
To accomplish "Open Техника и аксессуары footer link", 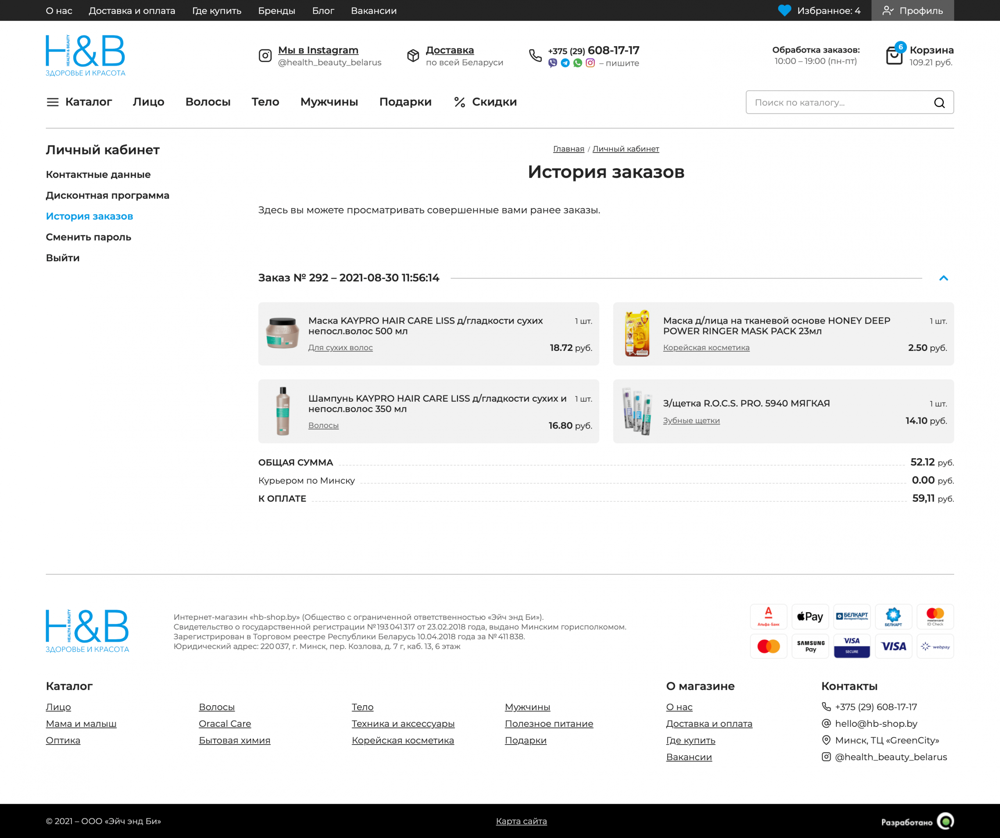I will coord(403,723).
